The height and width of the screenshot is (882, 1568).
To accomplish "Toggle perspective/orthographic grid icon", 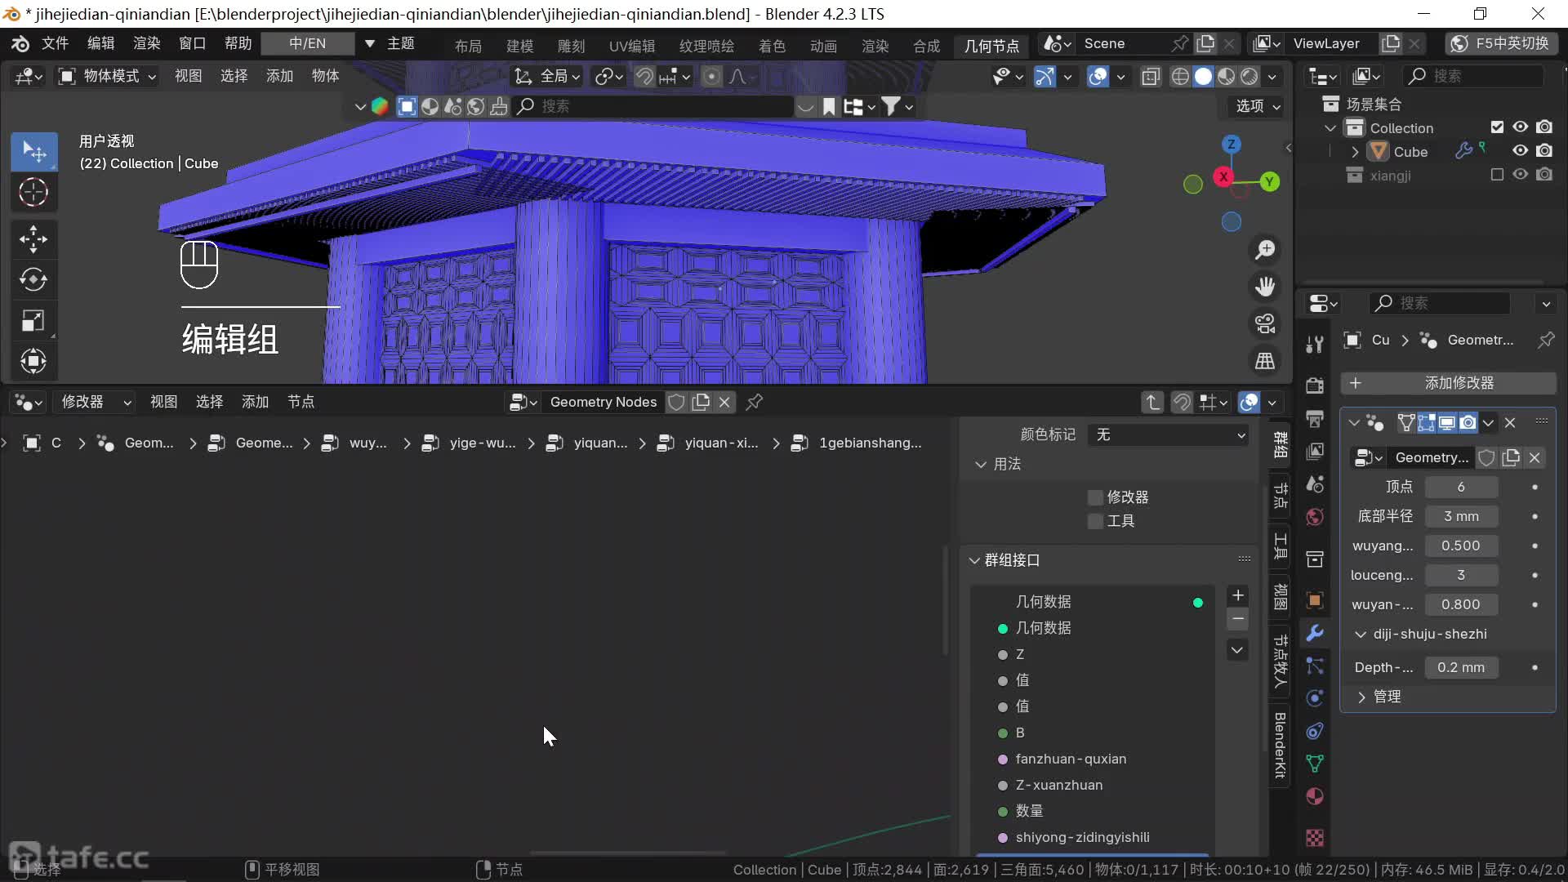I will 1265,361.
